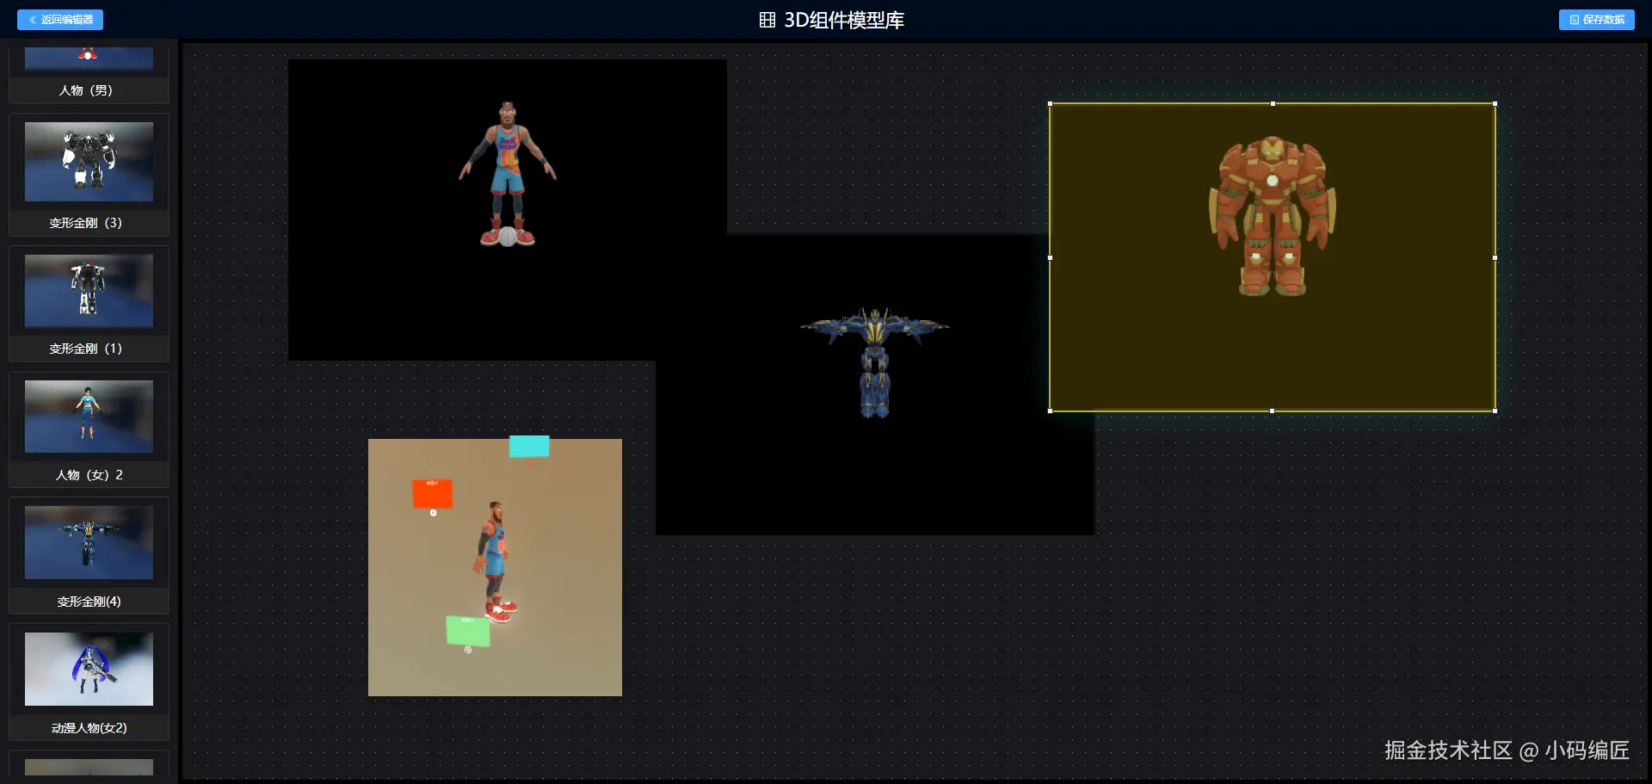
Task: Select the 变形金刚（3） model thumbnail
Action: 89,162
